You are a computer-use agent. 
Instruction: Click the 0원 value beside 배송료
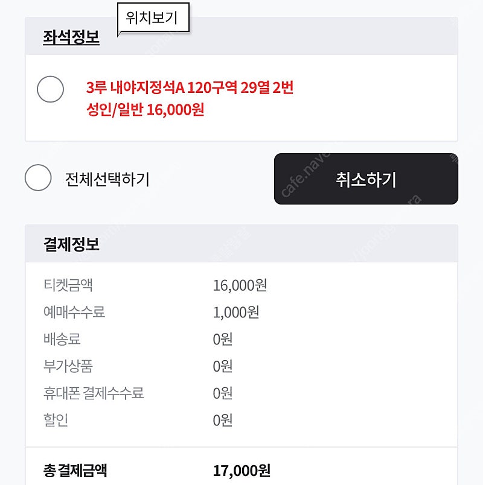coord(223,339)
